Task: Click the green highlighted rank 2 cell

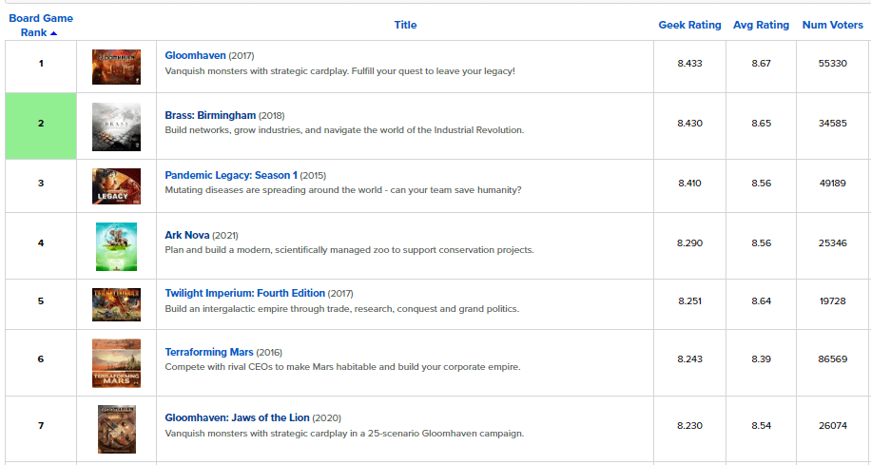Action: pyautogui.click(x=41, y=126)
